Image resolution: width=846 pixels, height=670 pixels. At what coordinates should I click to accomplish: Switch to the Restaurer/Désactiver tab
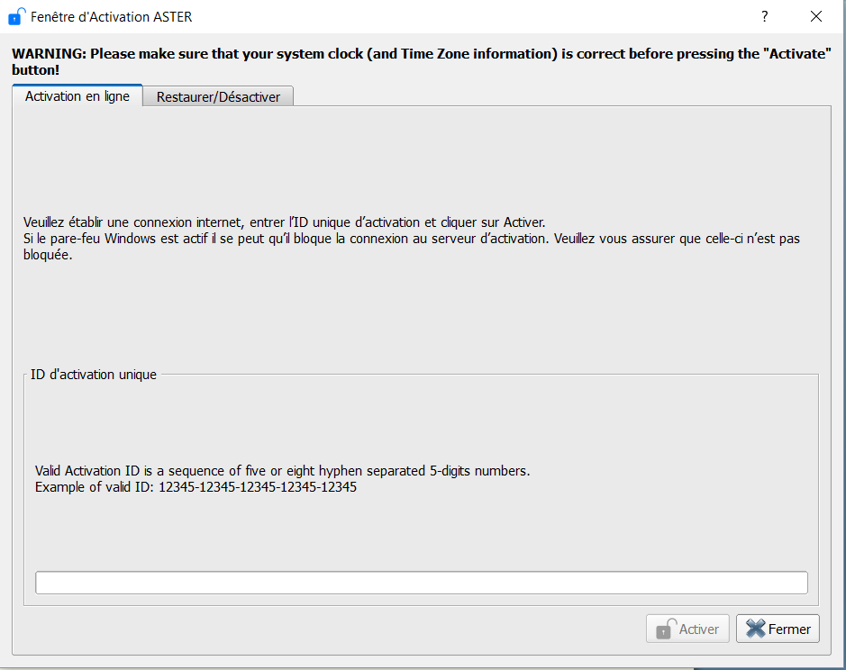pos(218,97)
